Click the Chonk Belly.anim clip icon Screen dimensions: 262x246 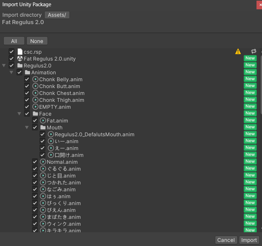click(x=35, y=79)
